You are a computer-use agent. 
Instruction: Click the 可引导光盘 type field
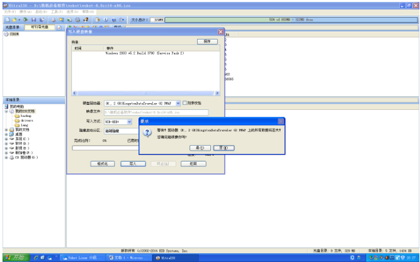(40, 27)
